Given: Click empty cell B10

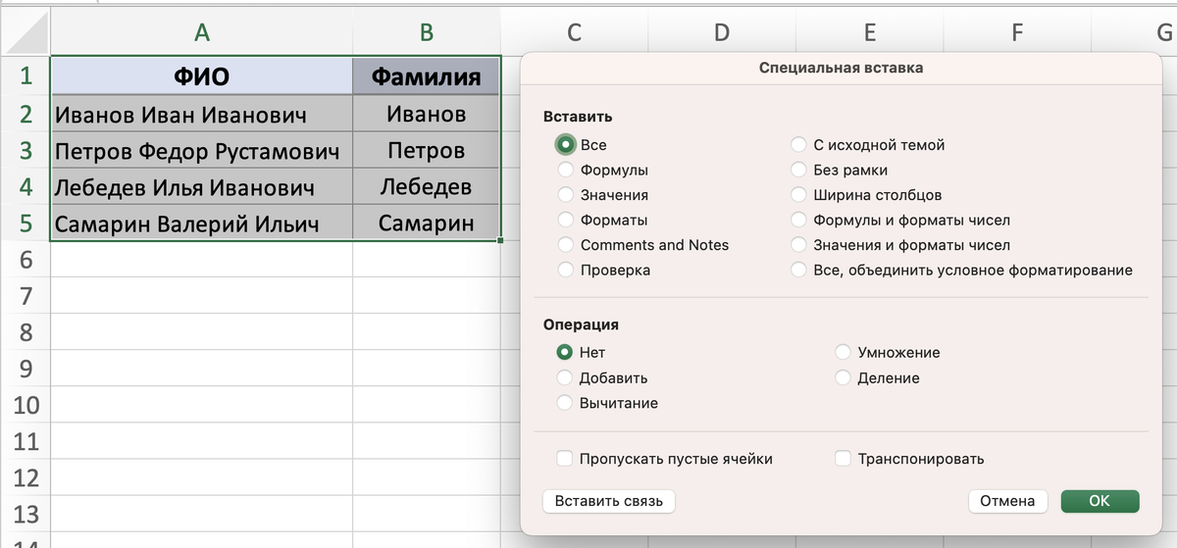Looking at the screenshot, I should (x=427, y=405).
